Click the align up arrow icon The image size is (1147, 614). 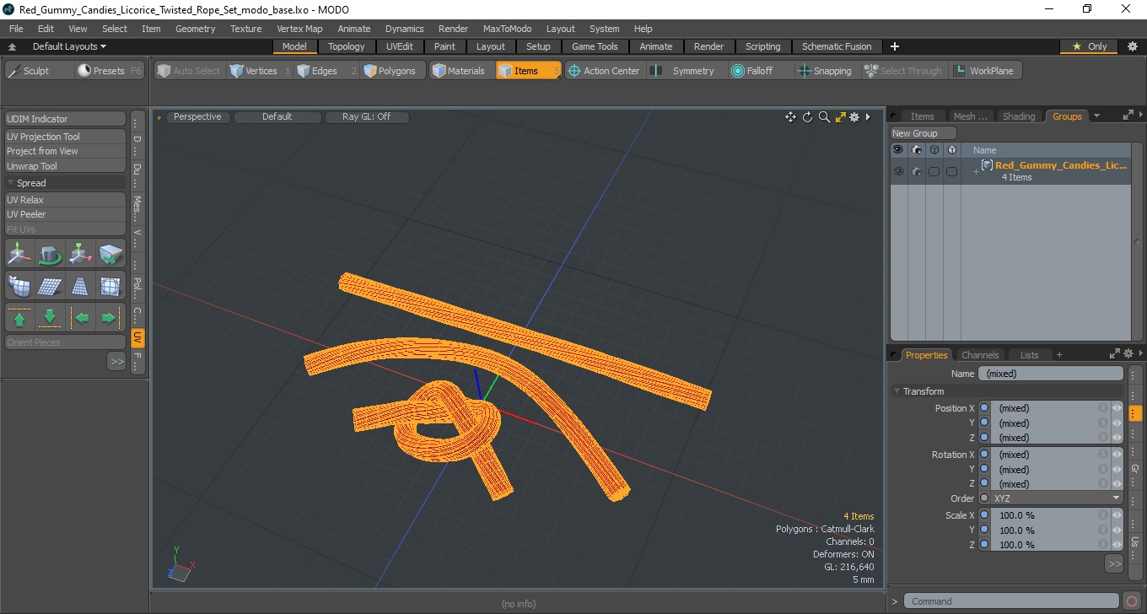(19, 318)
